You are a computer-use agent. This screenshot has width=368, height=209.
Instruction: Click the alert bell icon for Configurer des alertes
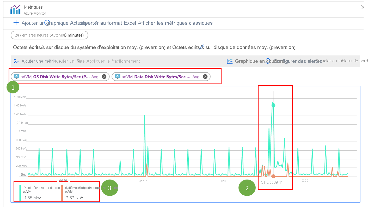(268, 61)
